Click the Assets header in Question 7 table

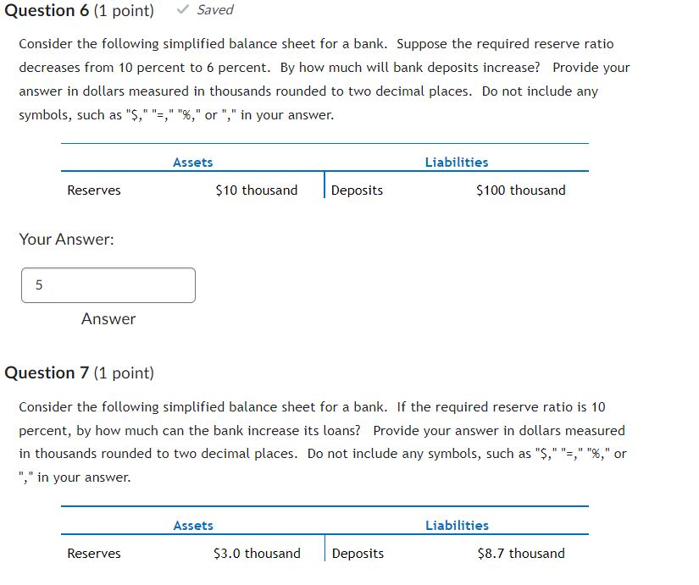tap(192, 525)
